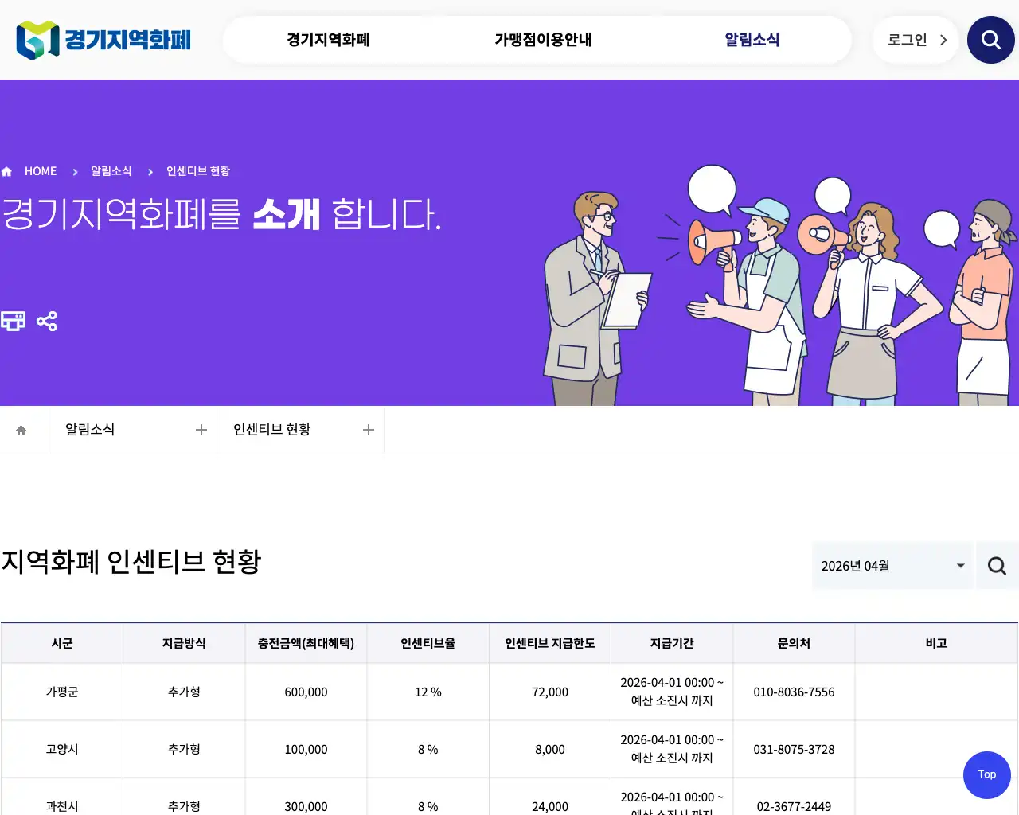Image resolution: width=1019 pixels, height=815 pixels.
Task: Click 인센티브 현황 in the breadcrumb trail
Action: 198,170
